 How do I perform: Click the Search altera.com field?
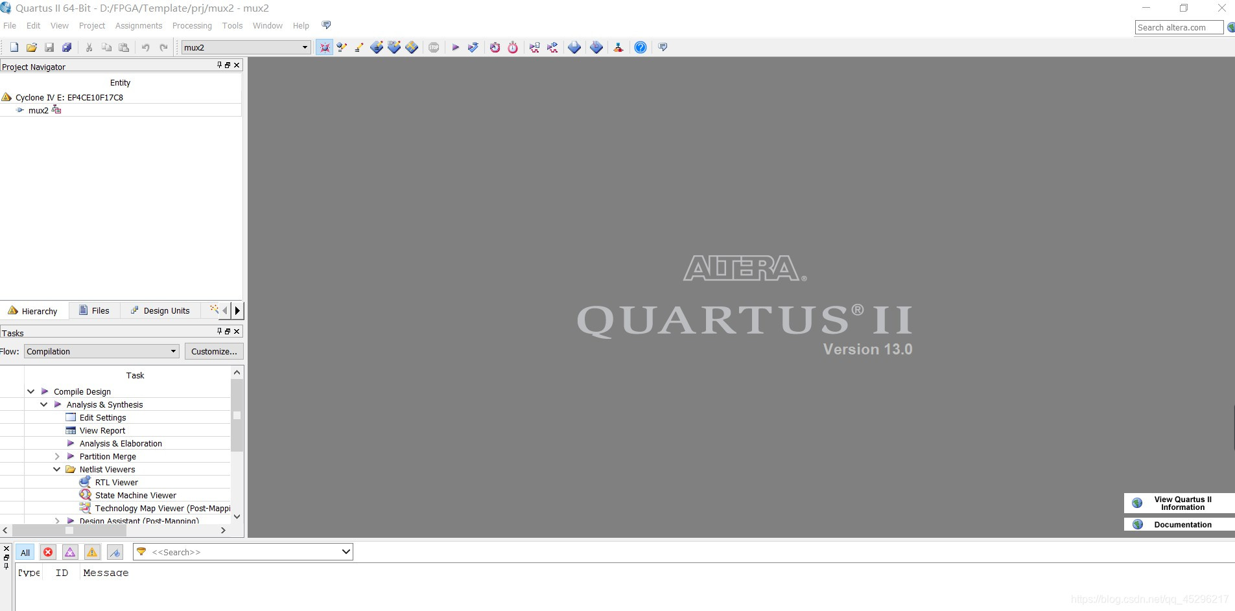1179,27
